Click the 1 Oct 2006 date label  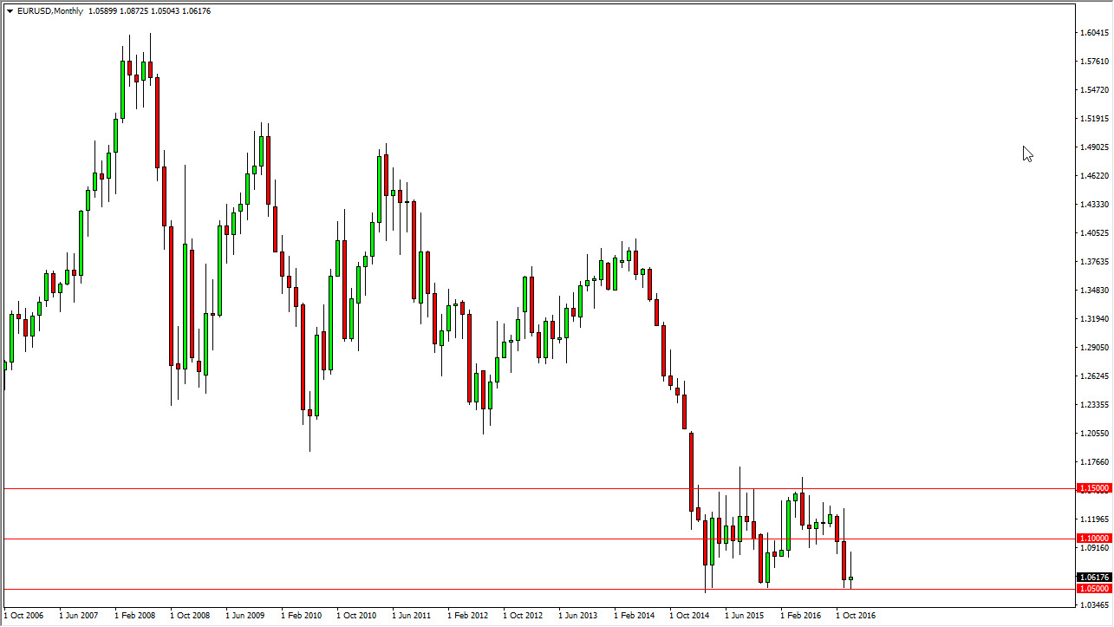23,616
